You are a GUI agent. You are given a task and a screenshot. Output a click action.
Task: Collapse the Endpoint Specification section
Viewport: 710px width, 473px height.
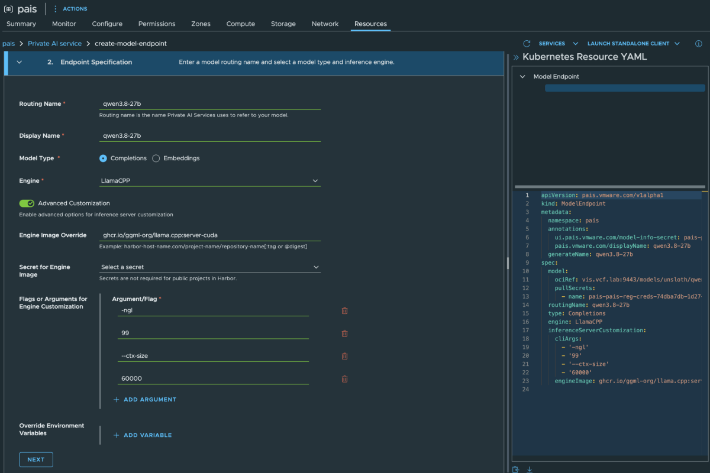pyautogui.click(x=19, y=62)
